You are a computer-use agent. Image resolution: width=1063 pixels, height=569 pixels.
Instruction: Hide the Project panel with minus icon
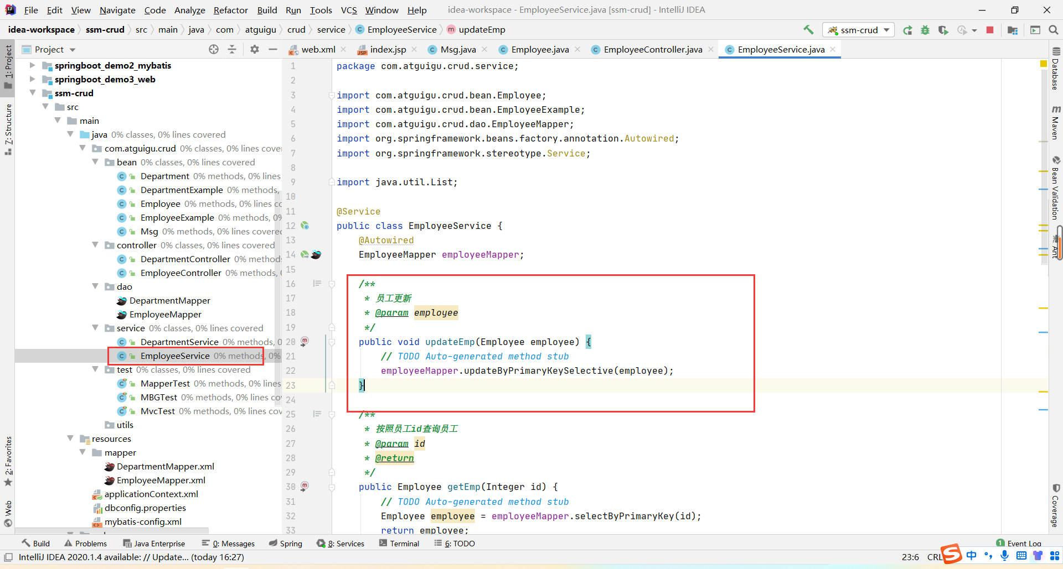point(272,49)
